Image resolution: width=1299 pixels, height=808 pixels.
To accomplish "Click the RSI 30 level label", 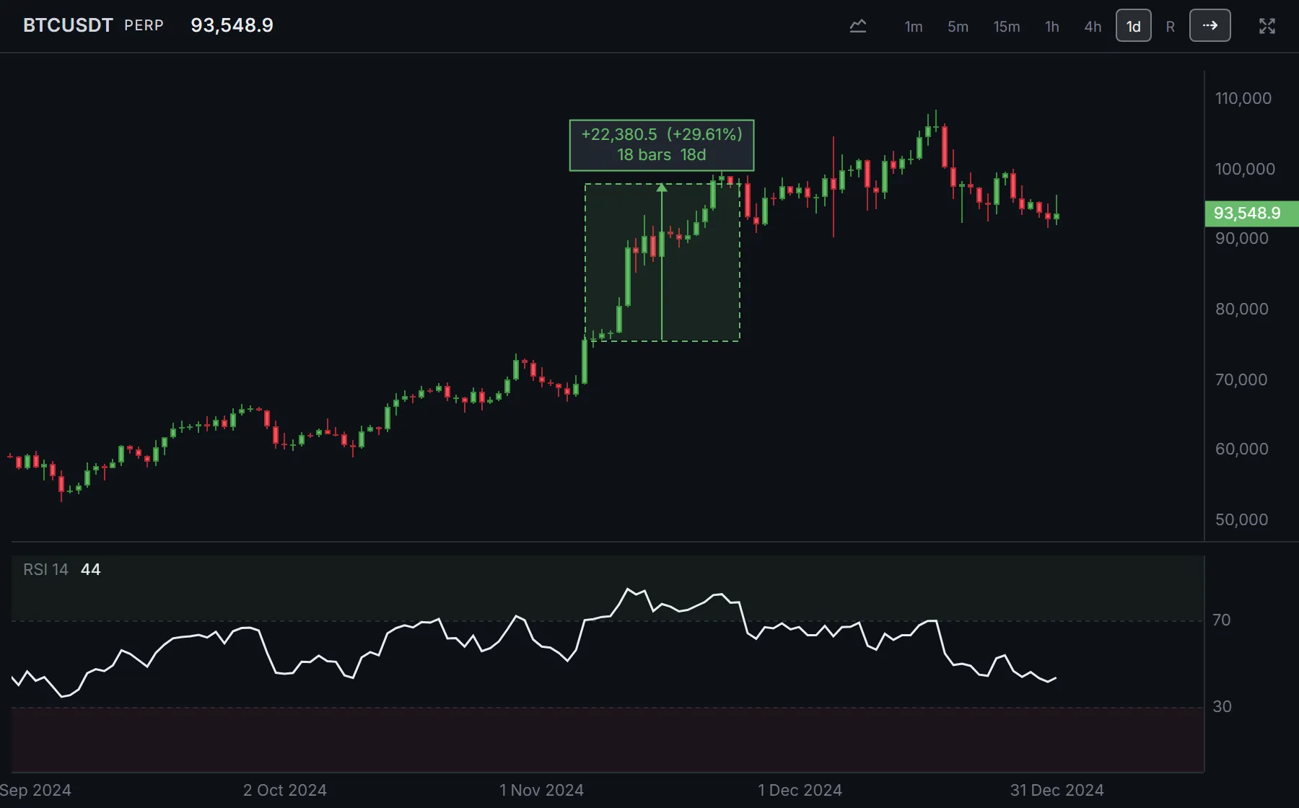I will pyautogui.click(x=1222, y=706).
